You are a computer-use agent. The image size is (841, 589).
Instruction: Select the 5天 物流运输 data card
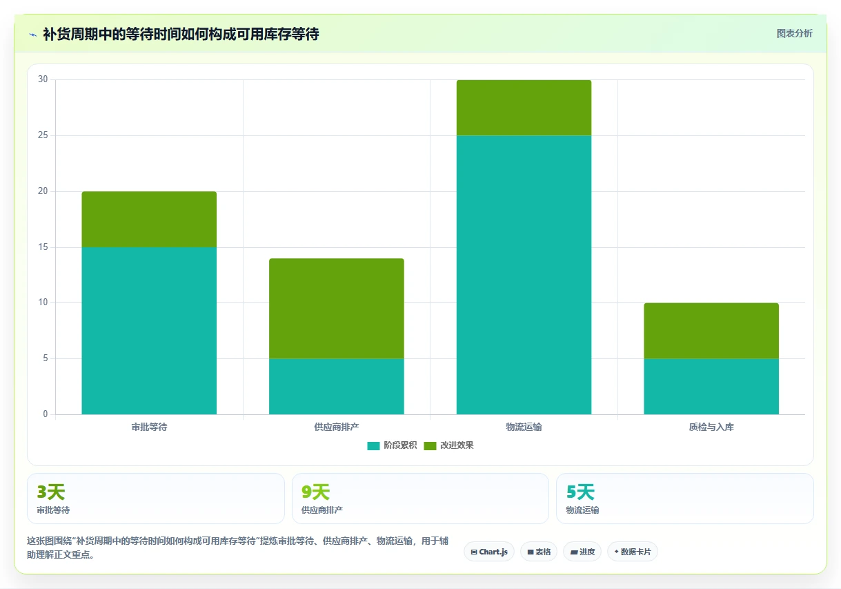click(685, 499)
